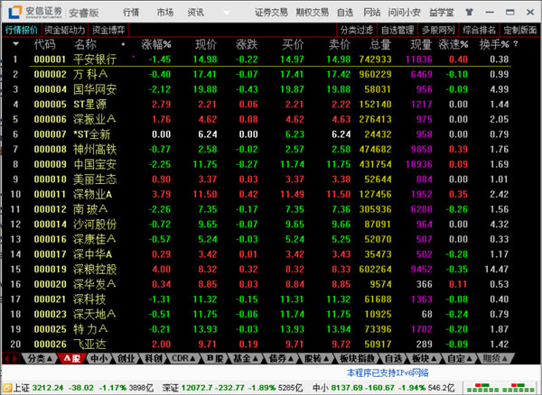The image size is (542, 395).
Task: Expand the 期货▲ bottom tab menu
Action: (495, 358)
